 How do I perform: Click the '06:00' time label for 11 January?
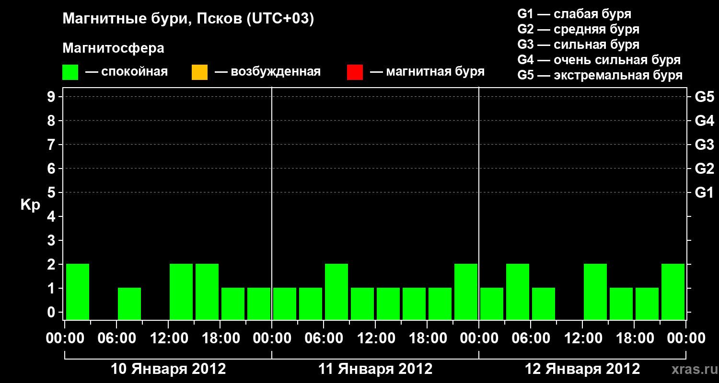click(324, 338)
